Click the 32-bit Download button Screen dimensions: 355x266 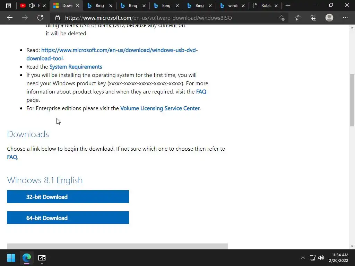coord(68,197)
